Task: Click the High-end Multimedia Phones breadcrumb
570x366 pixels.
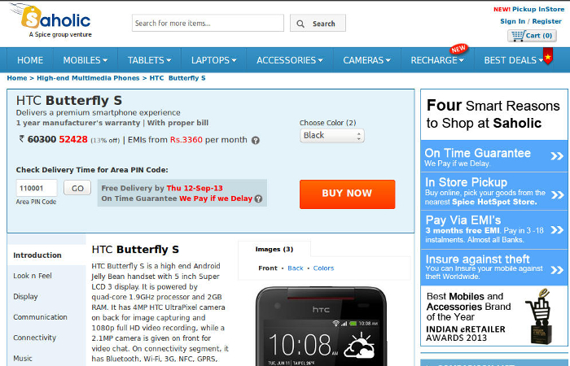Action: (88, 78)
